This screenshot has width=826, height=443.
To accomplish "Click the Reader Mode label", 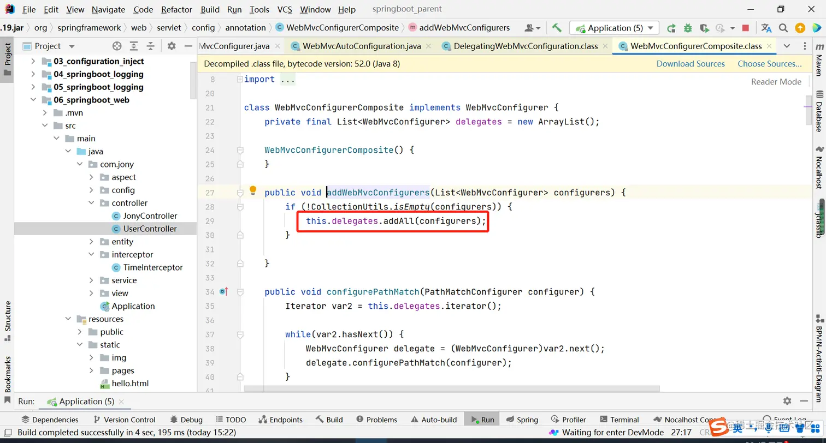I will [x=776, y=82].
